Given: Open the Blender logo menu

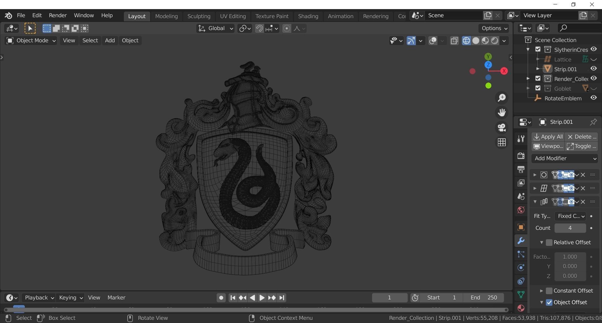Looking at the screenshot, I should pos(8,15).
